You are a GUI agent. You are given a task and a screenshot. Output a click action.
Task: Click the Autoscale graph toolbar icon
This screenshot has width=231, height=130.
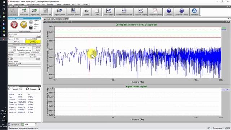(x=124, y=12)
